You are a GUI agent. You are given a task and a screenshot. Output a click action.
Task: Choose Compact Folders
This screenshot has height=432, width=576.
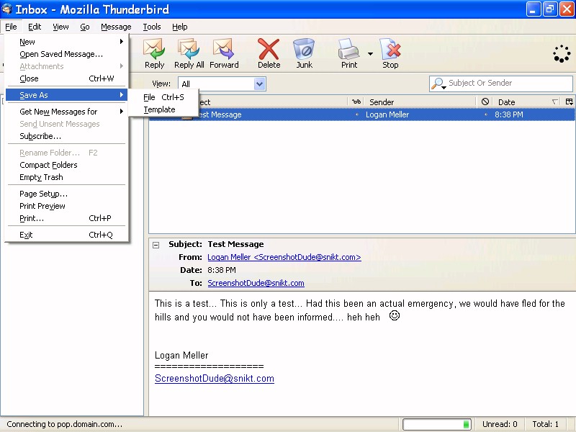[67, 165]
